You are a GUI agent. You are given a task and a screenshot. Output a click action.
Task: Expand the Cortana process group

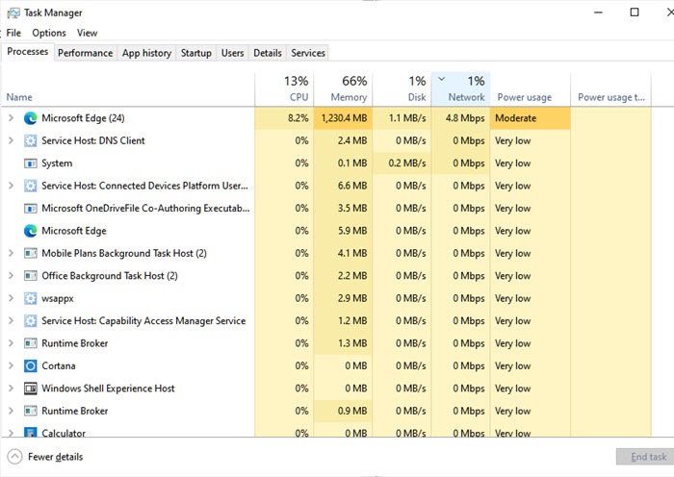pos(12,365)
